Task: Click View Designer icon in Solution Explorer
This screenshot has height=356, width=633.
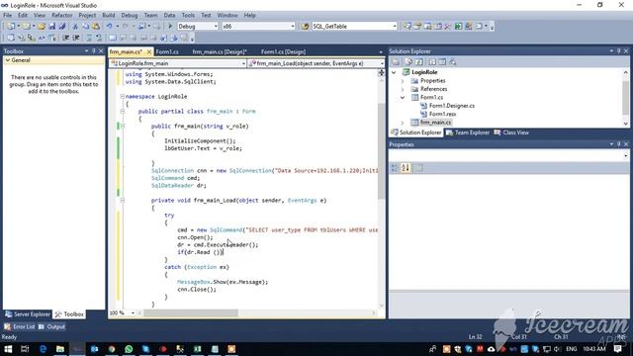Action: [442, 62]
